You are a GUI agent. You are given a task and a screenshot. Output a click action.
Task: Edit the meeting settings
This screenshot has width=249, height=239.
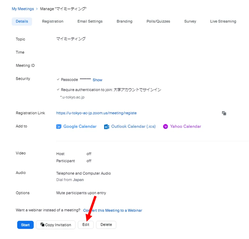coord(86,225)
